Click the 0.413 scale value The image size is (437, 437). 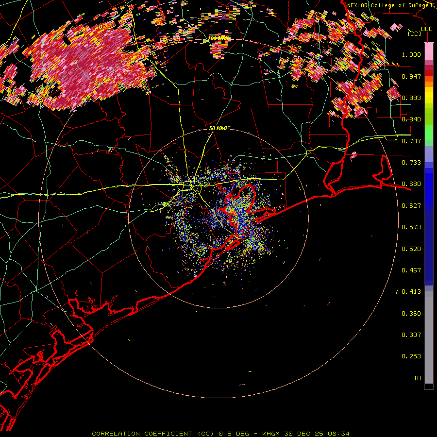pos(411,292)
